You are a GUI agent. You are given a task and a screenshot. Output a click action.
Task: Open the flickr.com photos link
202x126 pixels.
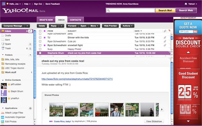point(77,79)
